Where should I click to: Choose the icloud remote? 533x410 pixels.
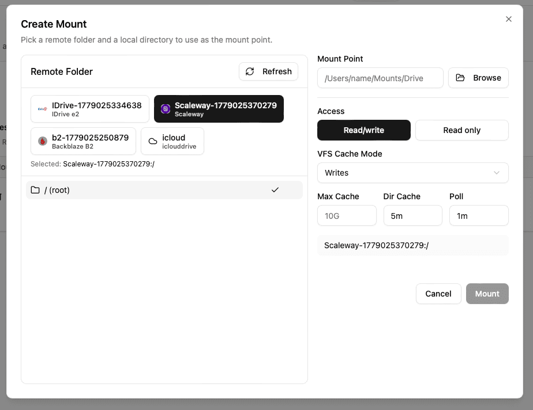click(172, 141)
